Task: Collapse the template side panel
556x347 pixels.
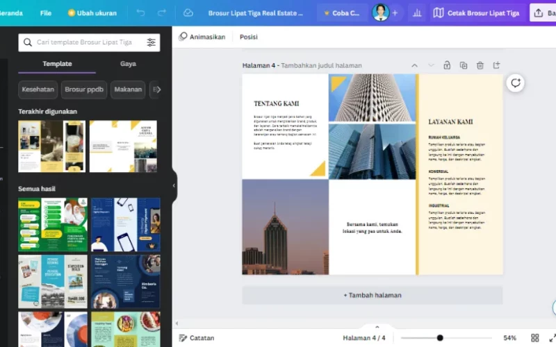Action: (x=174, y=185)
